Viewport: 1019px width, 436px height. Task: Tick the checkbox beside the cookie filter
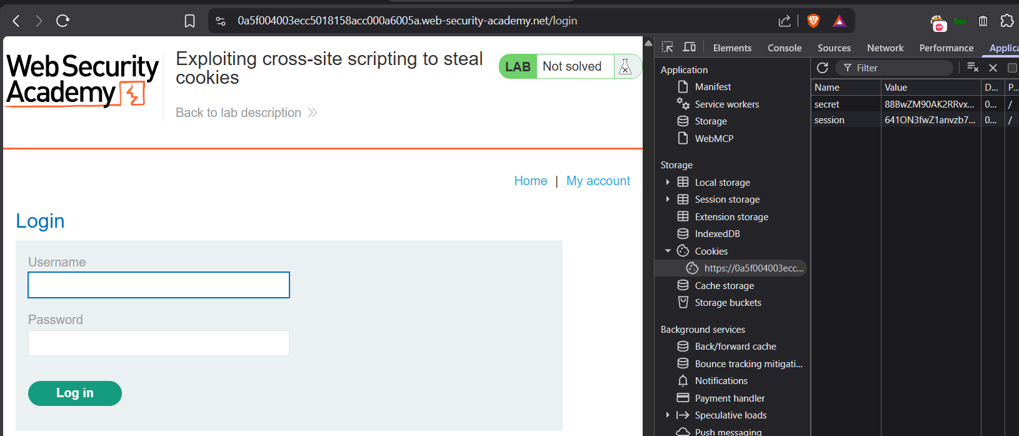pos(1013,68)
